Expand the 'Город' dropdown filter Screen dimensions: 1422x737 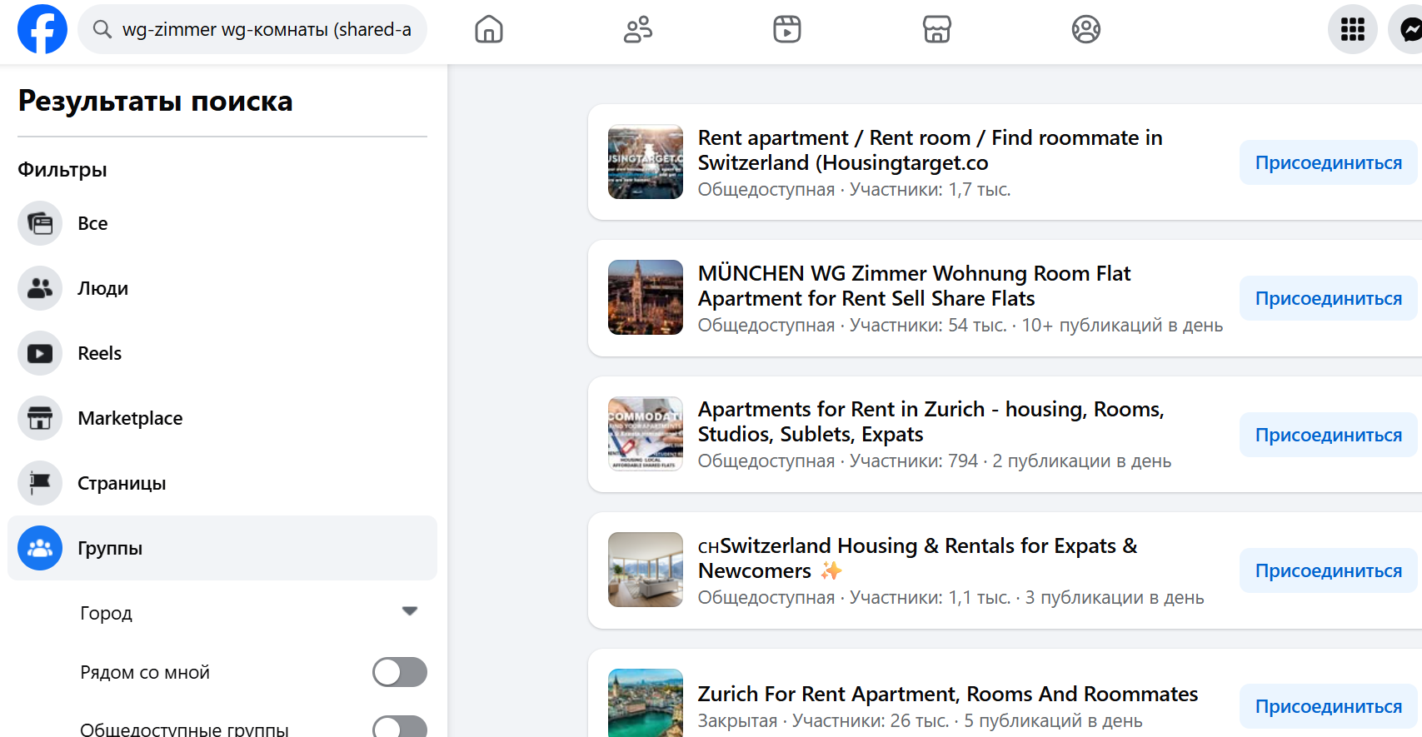(x=409, y=612)
